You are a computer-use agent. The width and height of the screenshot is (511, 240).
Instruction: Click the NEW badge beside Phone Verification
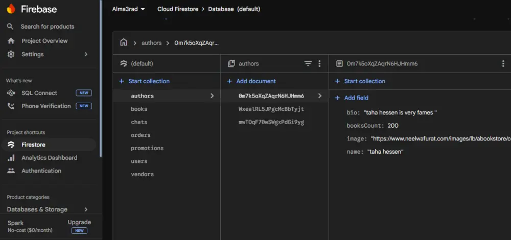pos(84,106)
